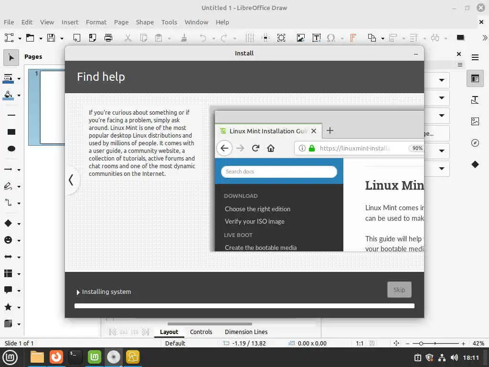Click the Zoom and pan icon
Screen dimensions: 489x367
click(281, 38)
